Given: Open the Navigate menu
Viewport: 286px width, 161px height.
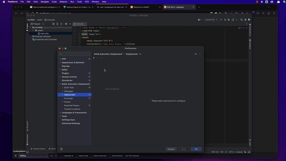Looking at the screenshot, I should (x=45, y=2).
